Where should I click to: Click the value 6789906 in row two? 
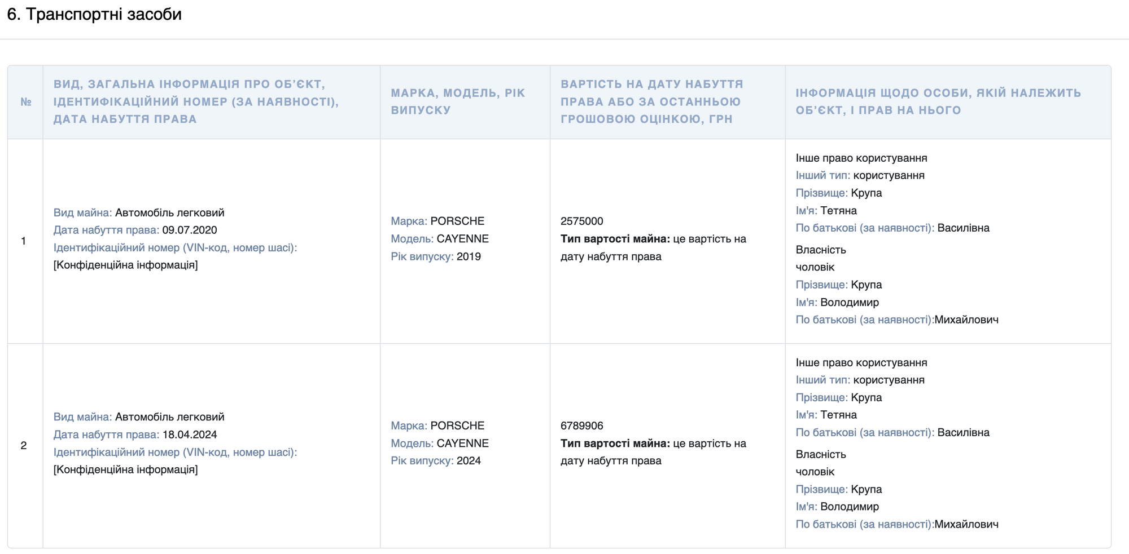pyautogui.click(x=581, y=426)
